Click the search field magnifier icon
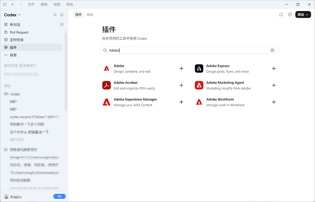This screenshot has height=202, width=315. pos(105,50)
